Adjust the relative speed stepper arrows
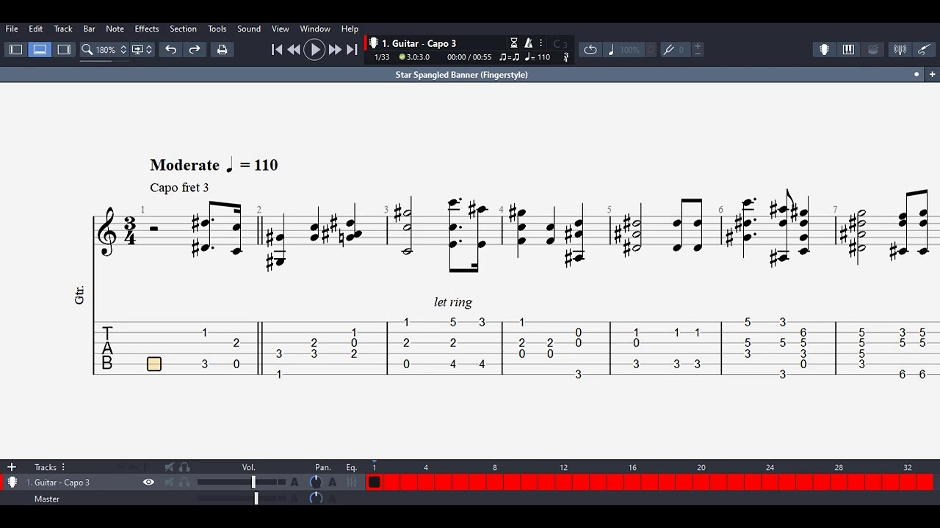 [650, 49]
